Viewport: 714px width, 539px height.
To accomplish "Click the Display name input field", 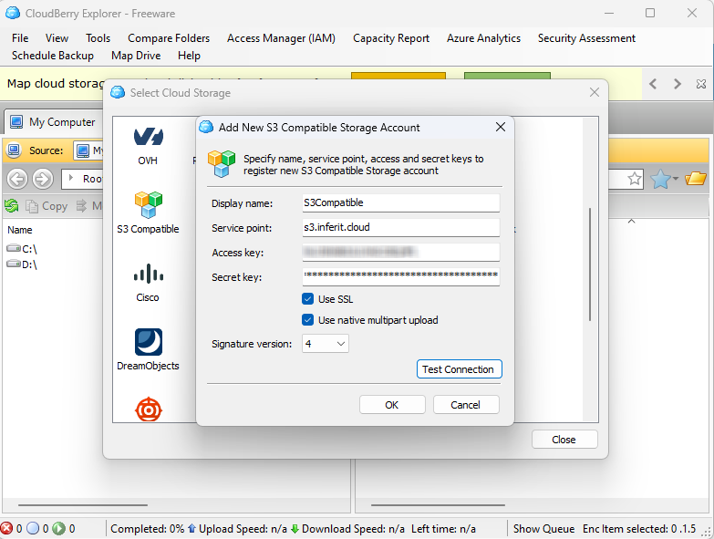I will point(400,202).
